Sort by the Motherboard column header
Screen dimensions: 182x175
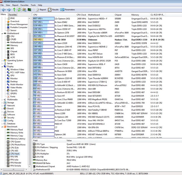pyautogui.click(x=100, y=15)
